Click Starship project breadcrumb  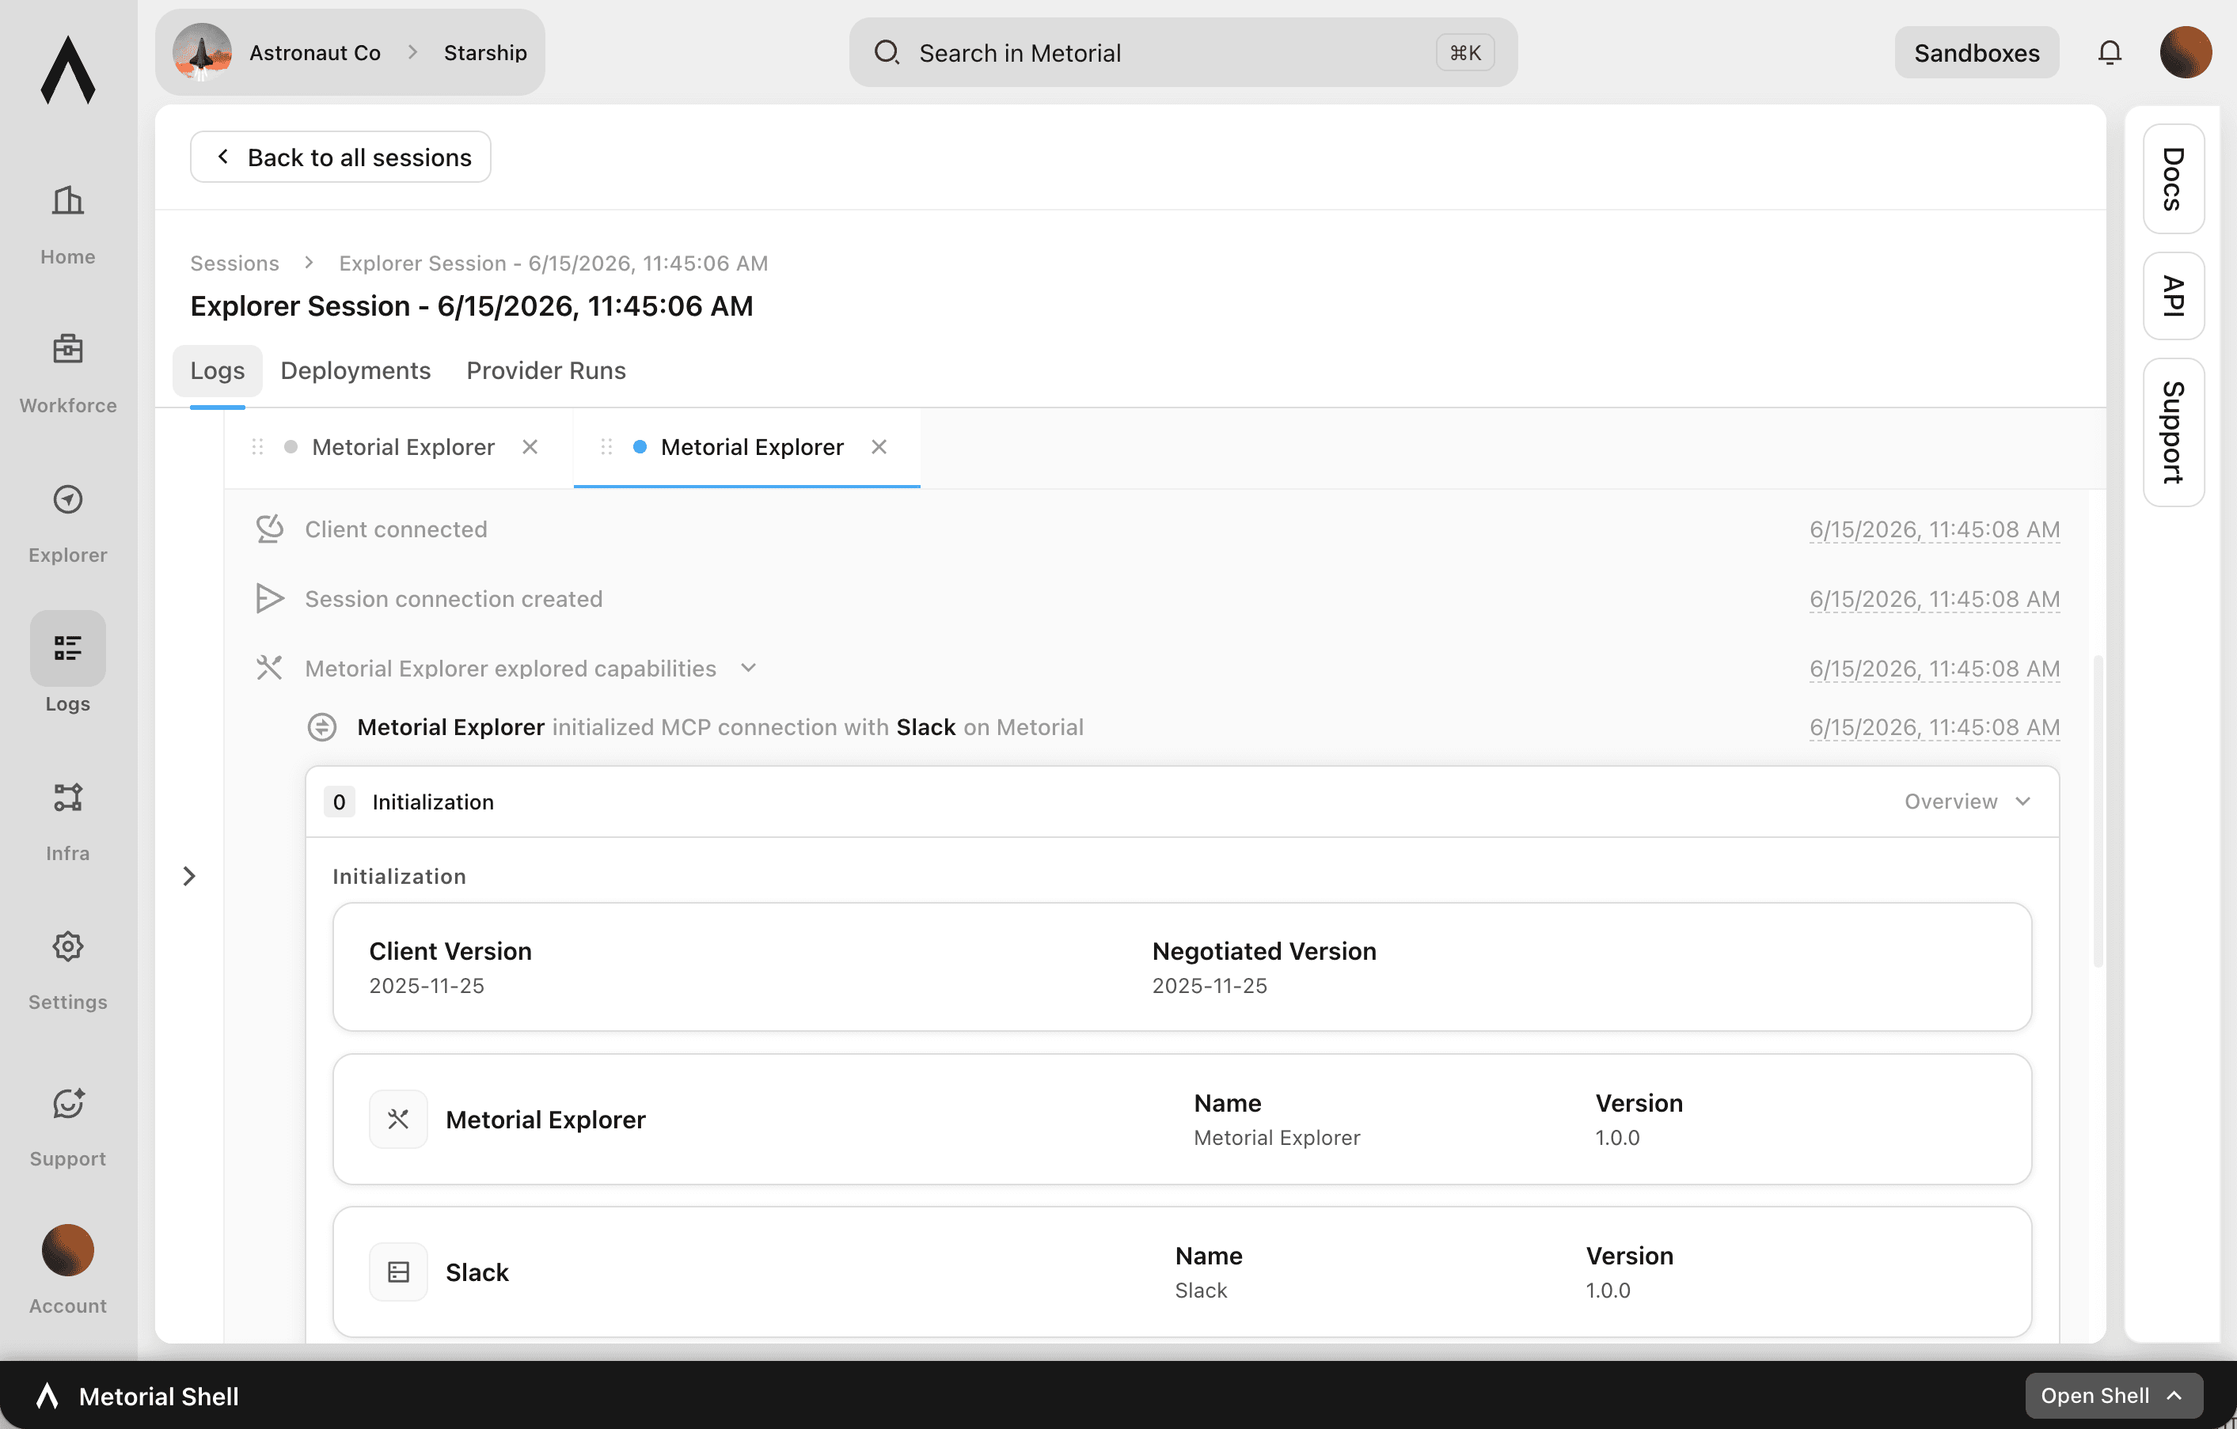click(x=485, y=53)
